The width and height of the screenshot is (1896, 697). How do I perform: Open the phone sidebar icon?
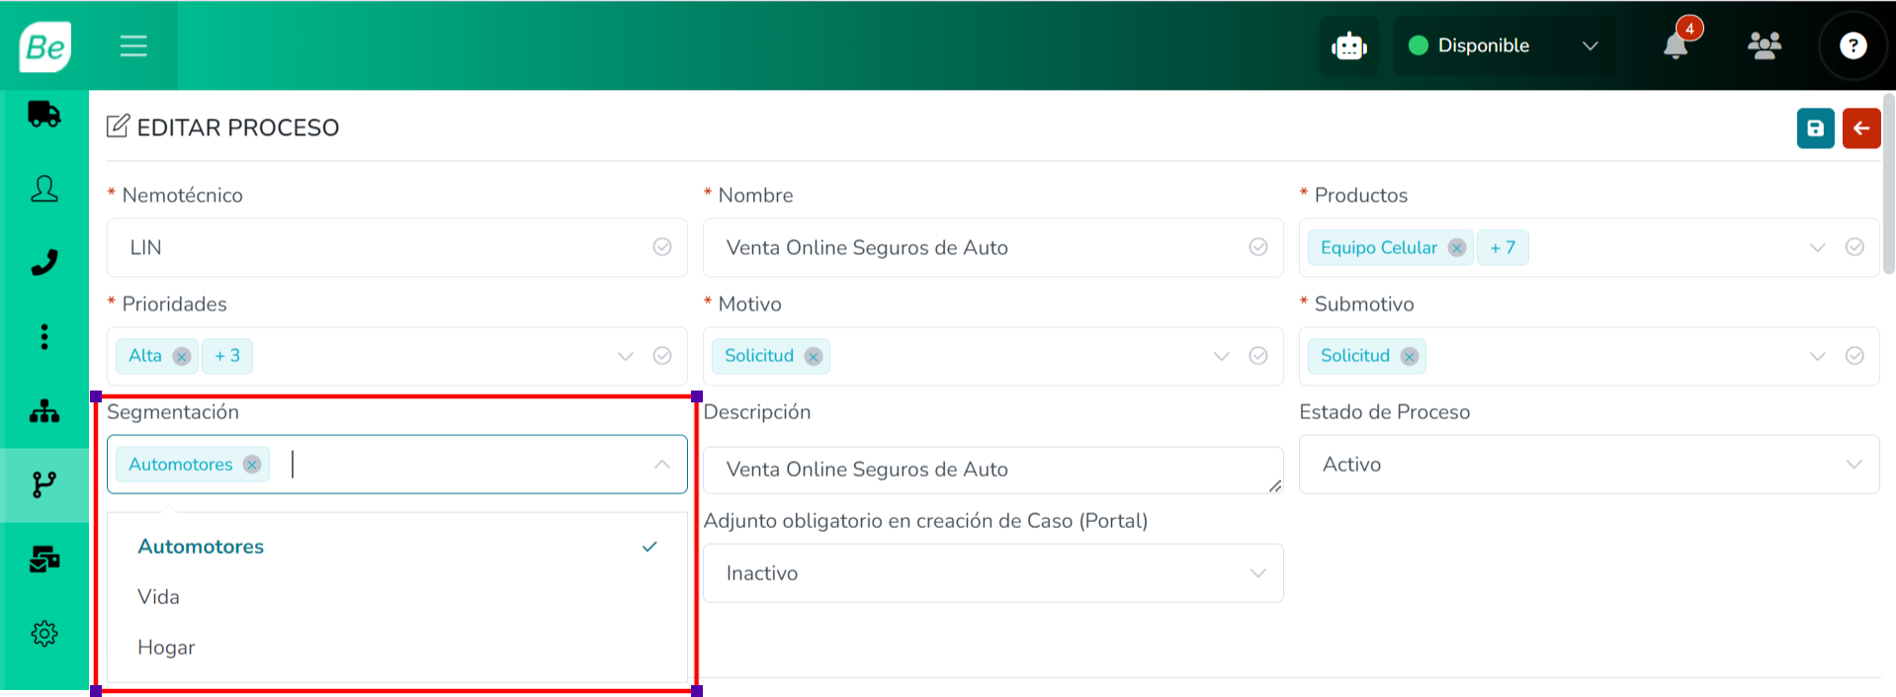point(44,262)
